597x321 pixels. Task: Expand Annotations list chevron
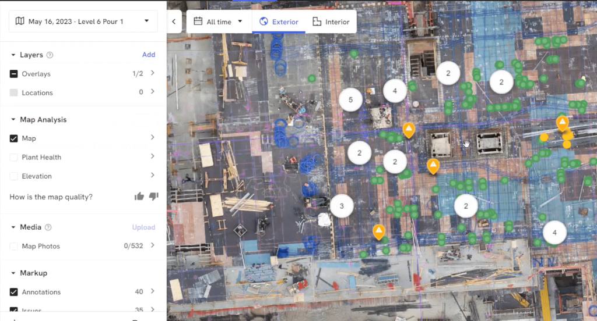153,291
